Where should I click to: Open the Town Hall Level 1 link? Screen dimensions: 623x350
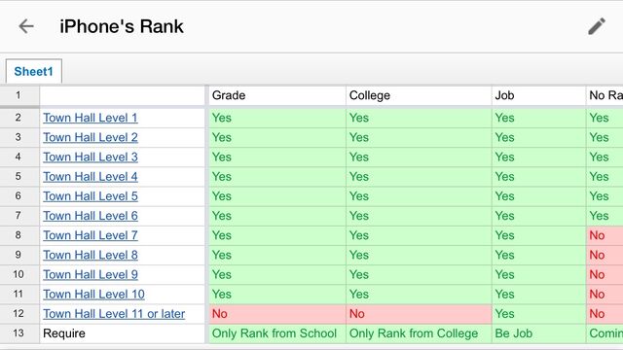91,118
